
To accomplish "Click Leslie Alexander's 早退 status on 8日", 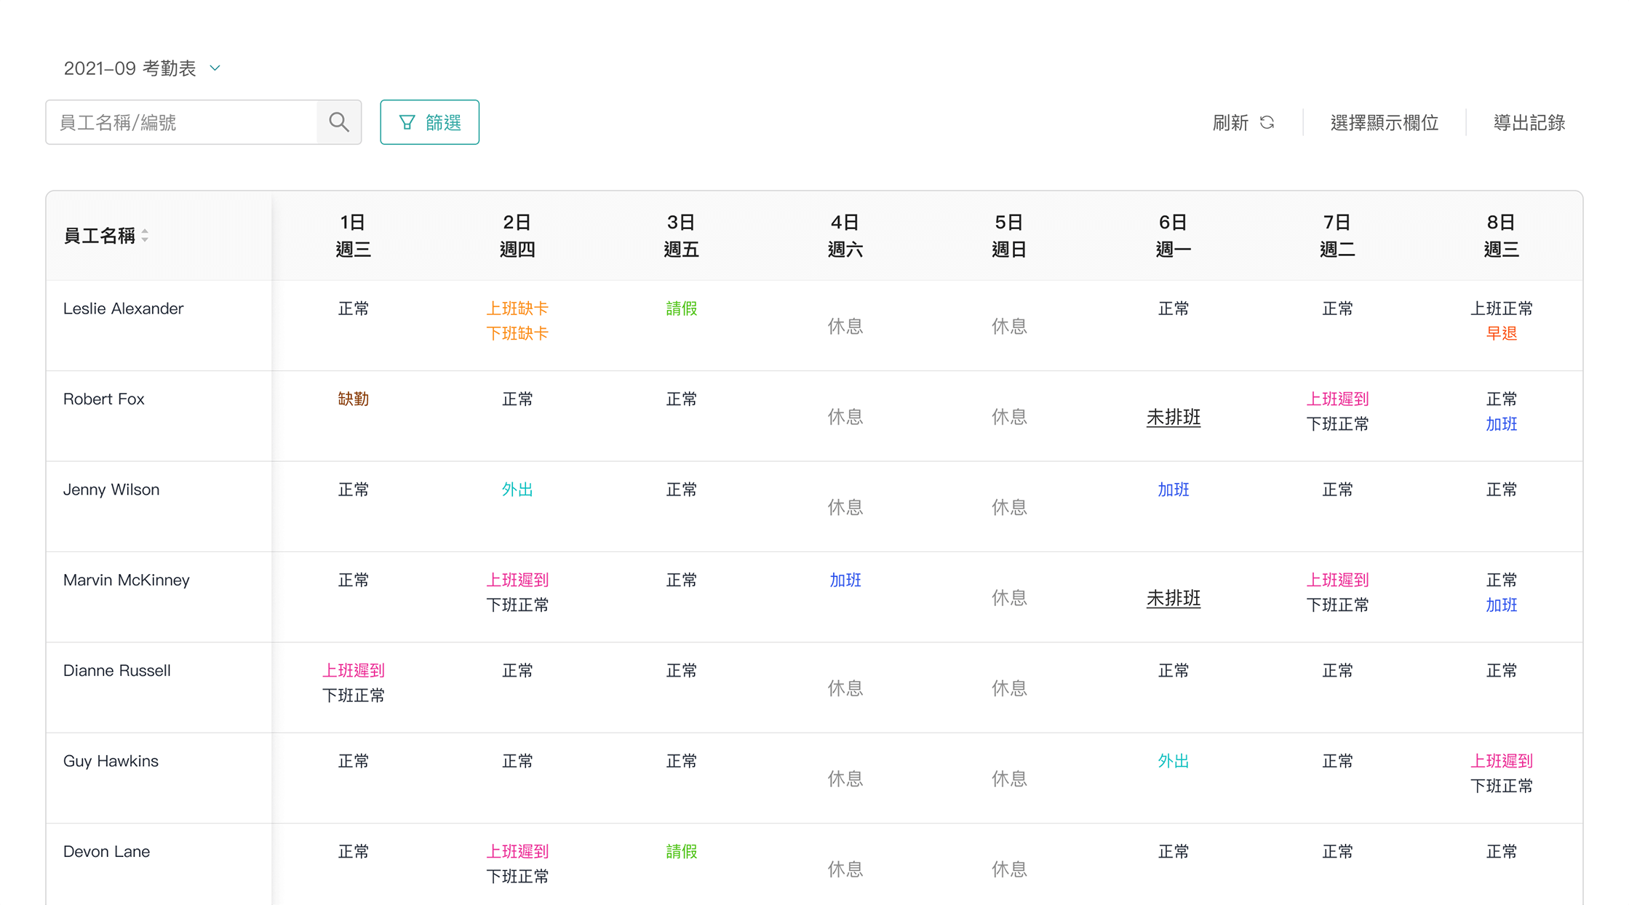I will (1500, 333).
